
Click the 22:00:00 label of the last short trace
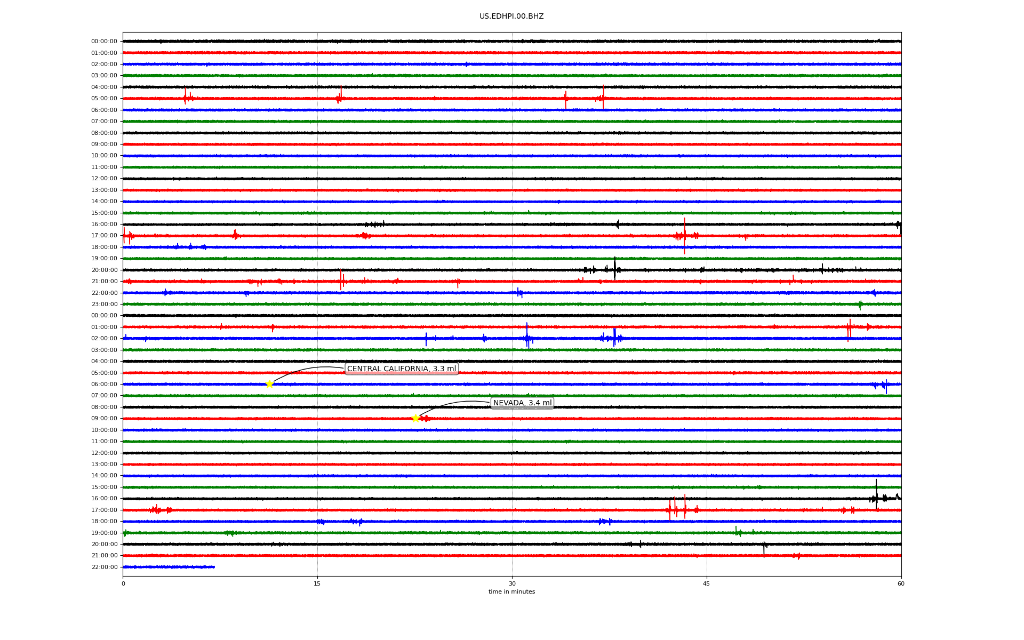(x=104, y=567)
